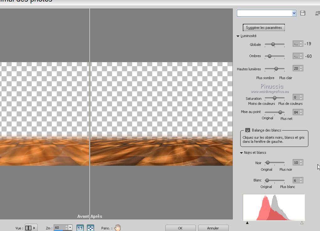Select the Pano hand tool
This screenshot has height=231, width=320.
(x=118, y=228)
